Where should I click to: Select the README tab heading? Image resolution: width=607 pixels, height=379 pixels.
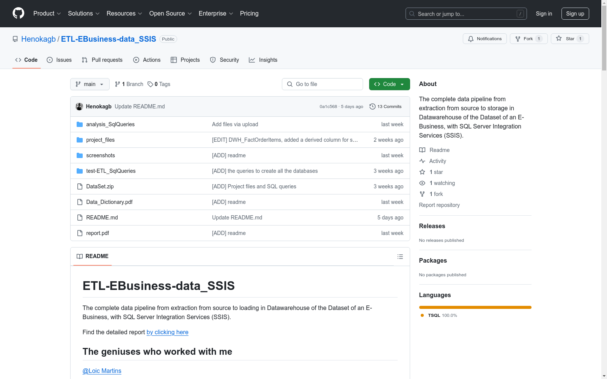pyautogui.click(x=93, y=256)
